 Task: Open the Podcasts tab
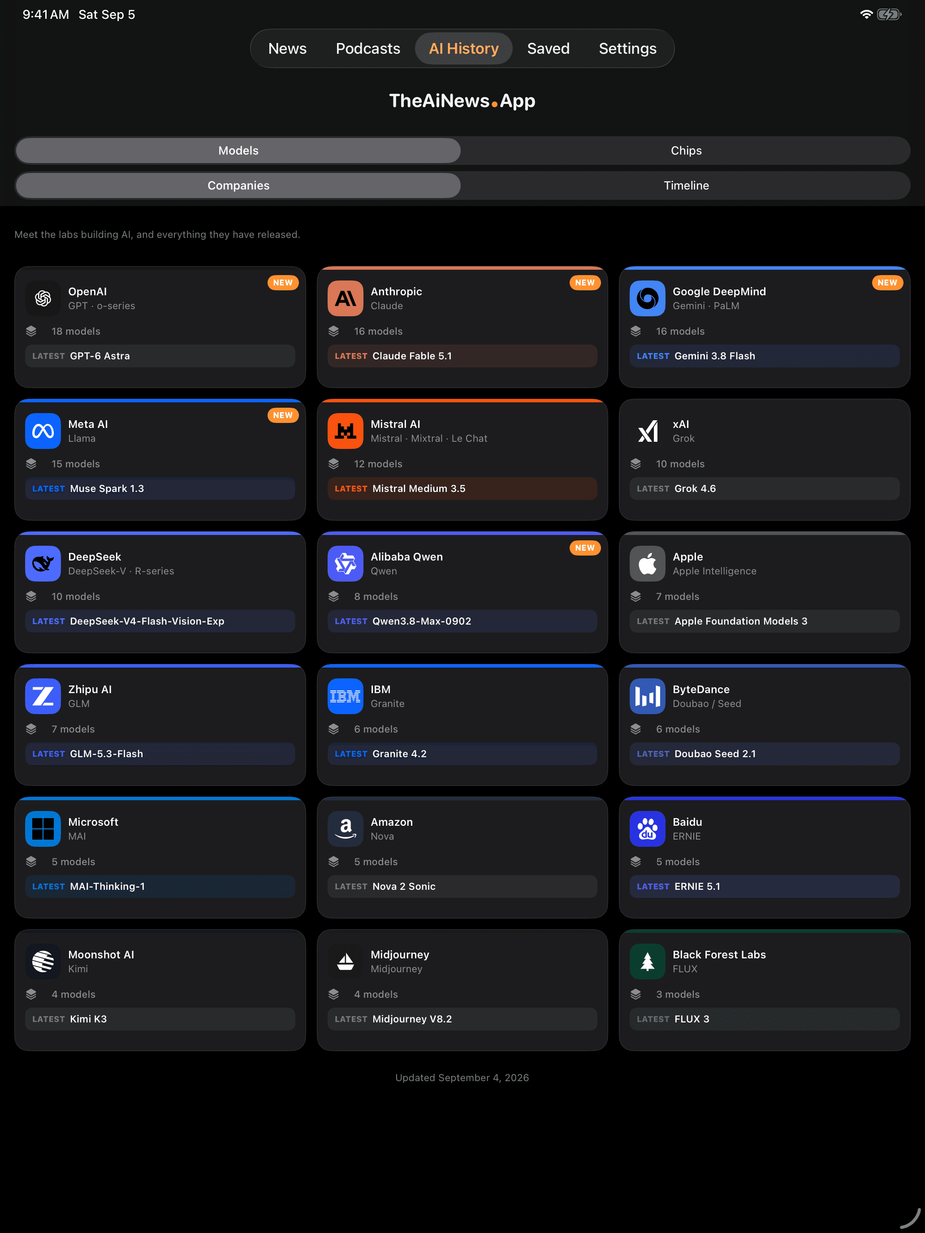click(x=368, y=48)
